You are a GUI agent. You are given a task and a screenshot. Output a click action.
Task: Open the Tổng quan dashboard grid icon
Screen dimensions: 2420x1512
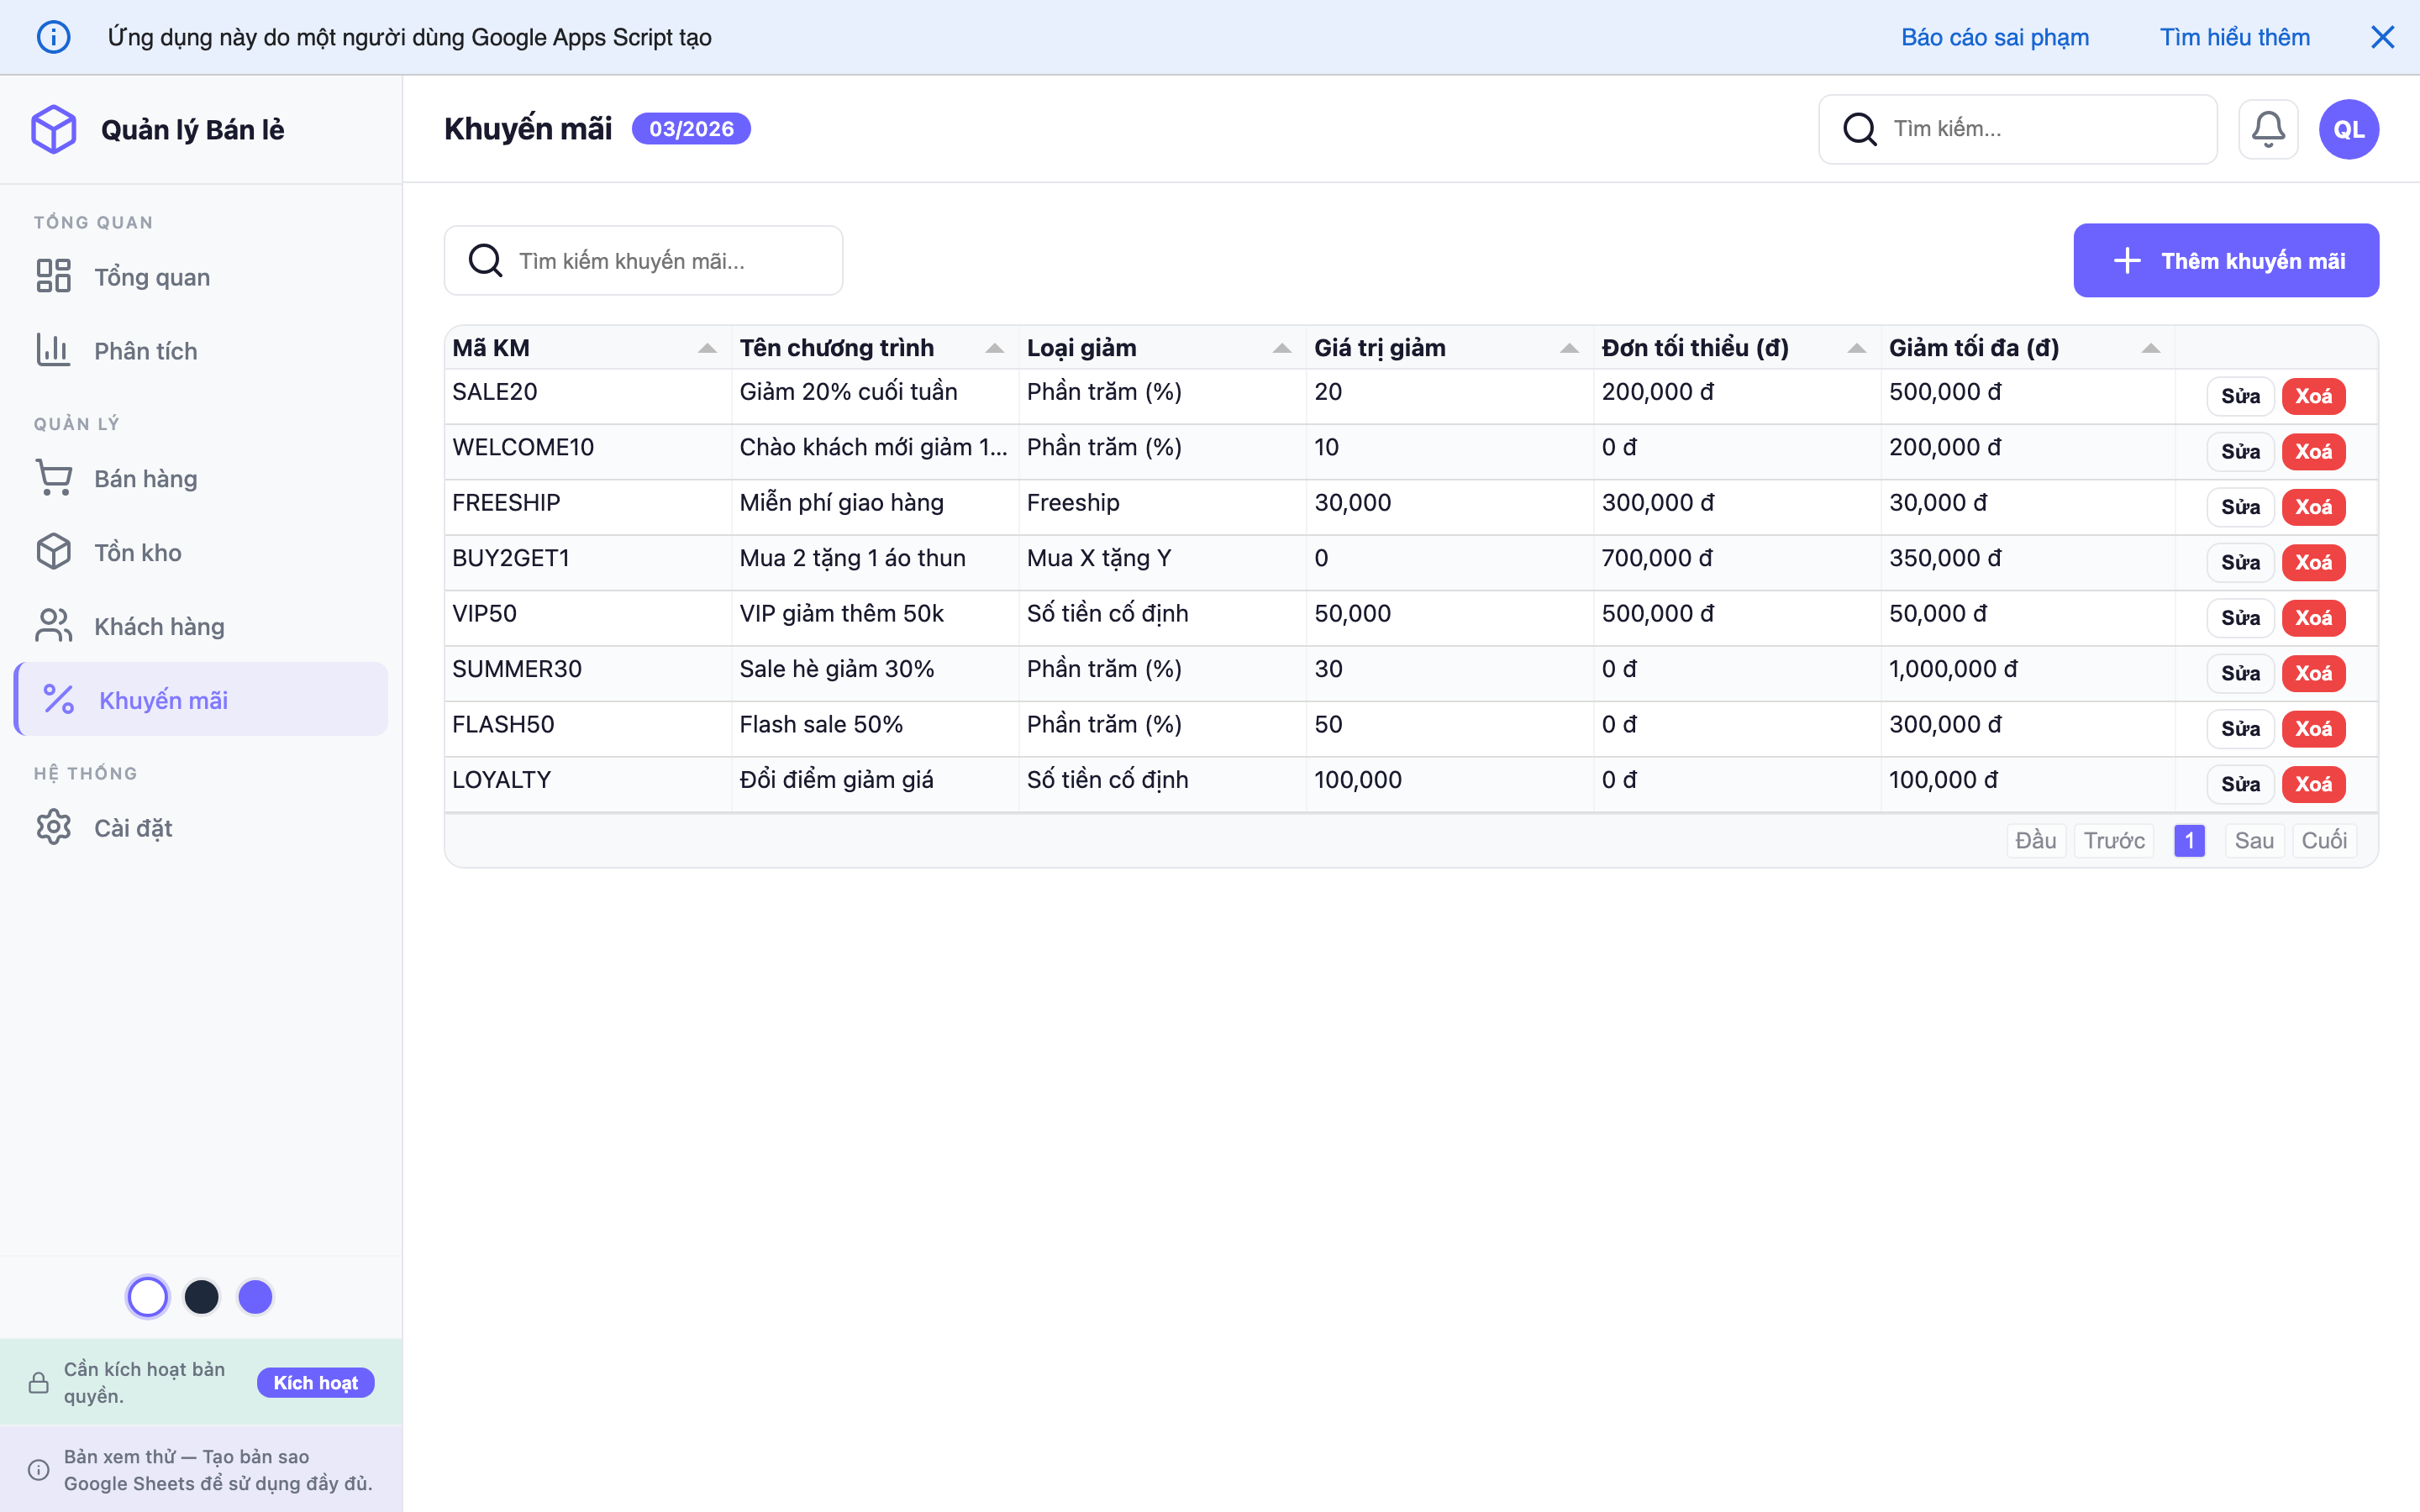click(x=54, y=276)
